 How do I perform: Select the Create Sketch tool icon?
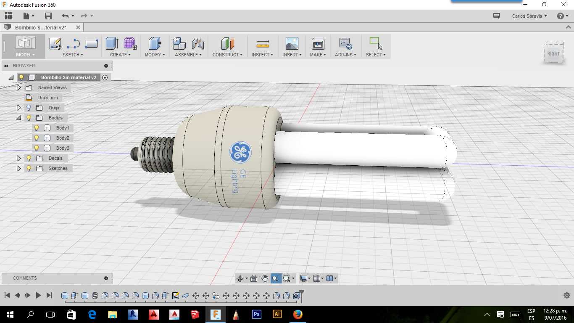point(55,43)
